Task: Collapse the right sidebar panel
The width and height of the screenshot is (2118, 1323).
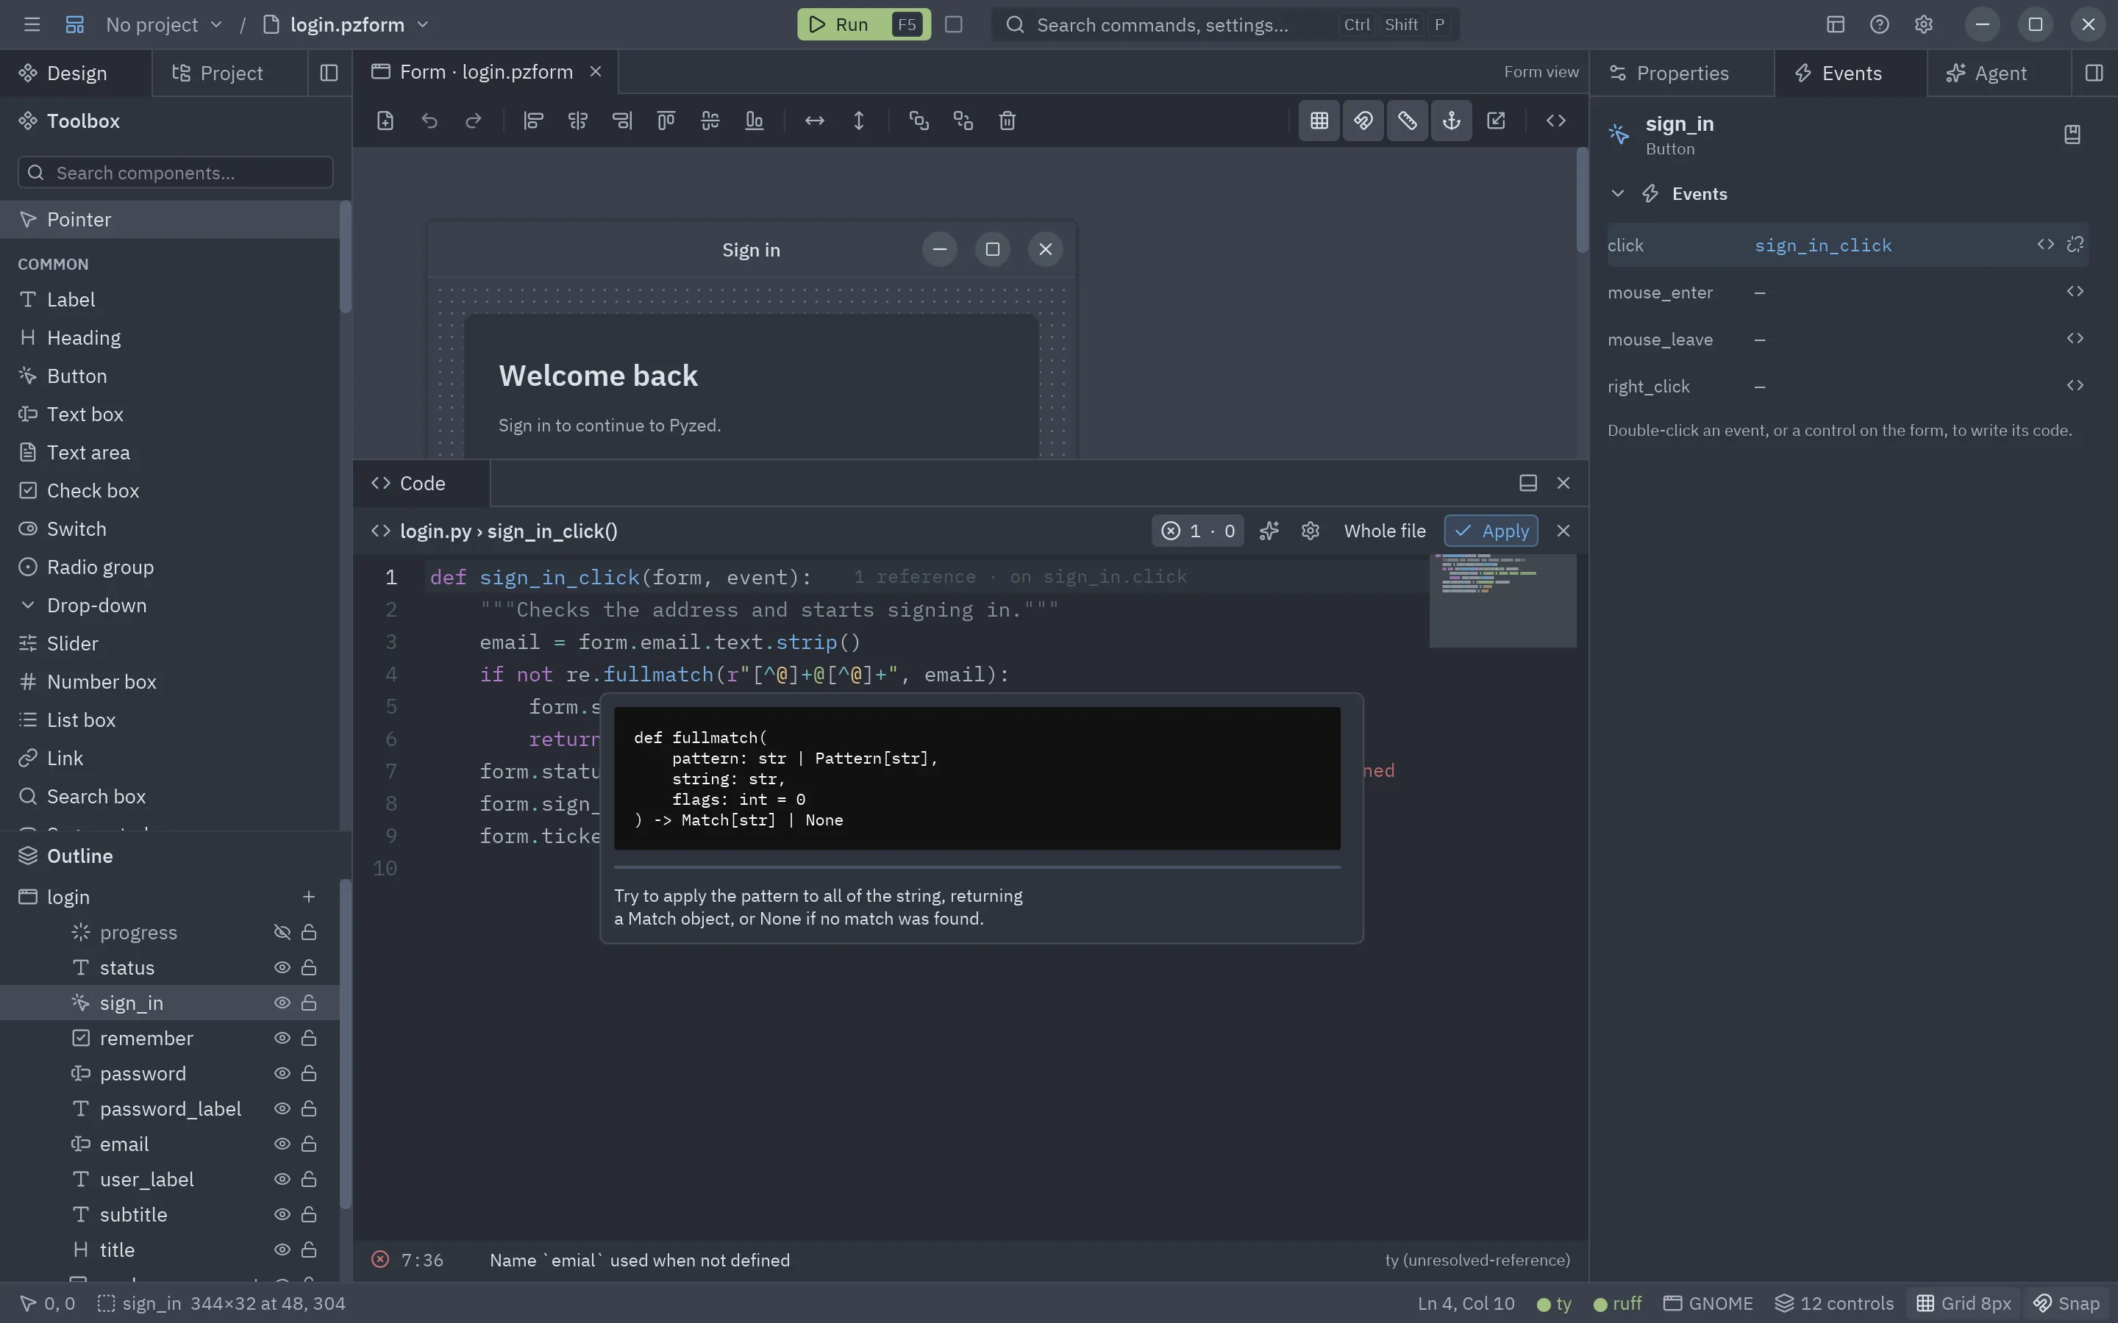Action: [2094, 73]
